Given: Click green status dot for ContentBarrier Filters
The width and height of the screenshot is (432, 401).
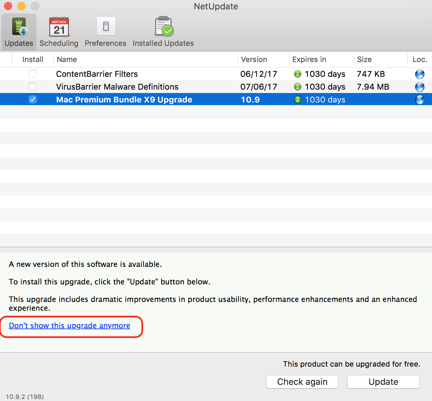Looking at the screenshot, I should click(297, 74).
